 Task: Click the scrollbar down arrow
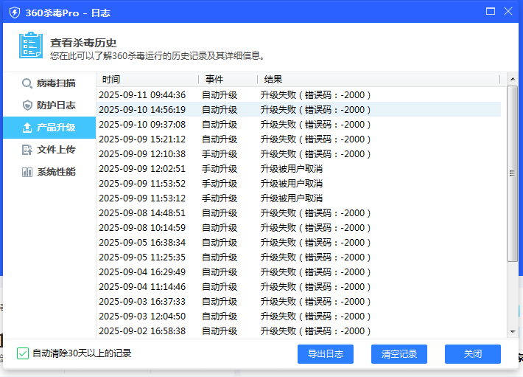pyautogui.click(x=512, y=333)
